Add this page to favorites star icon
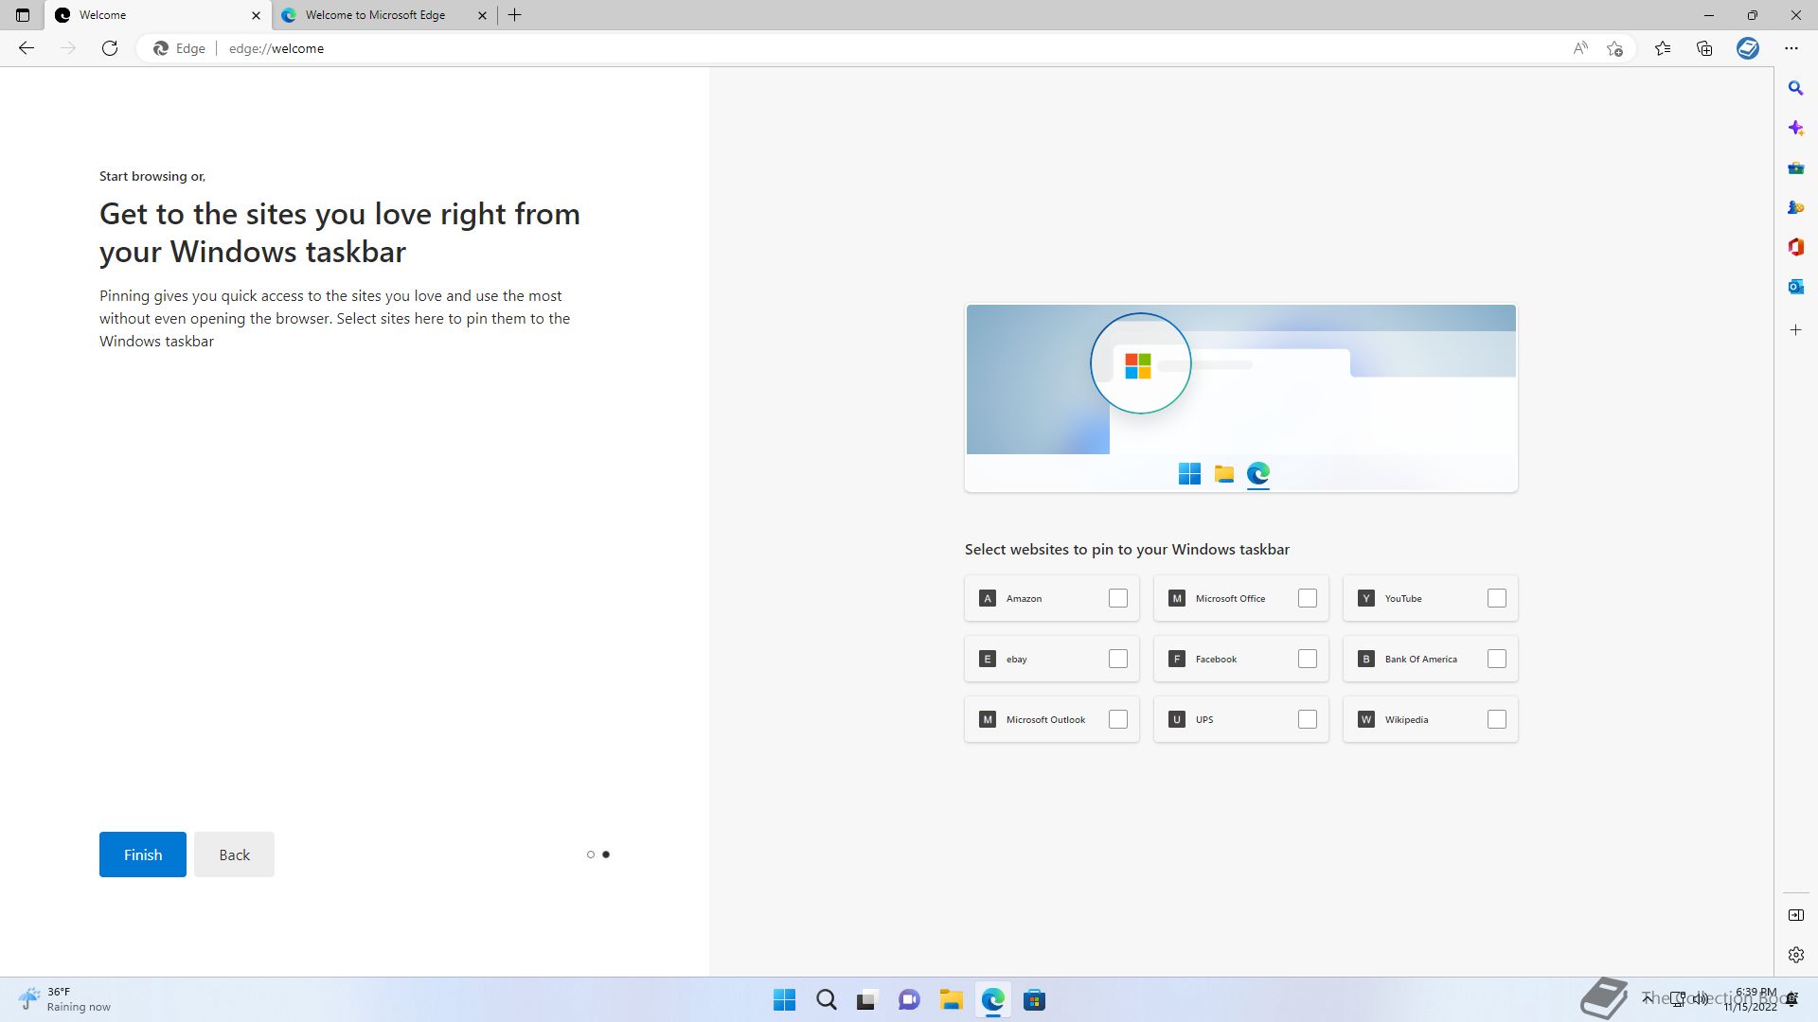This screenshot has width=1818, height=1022. pyautogui.click(x=1615, y=48)
